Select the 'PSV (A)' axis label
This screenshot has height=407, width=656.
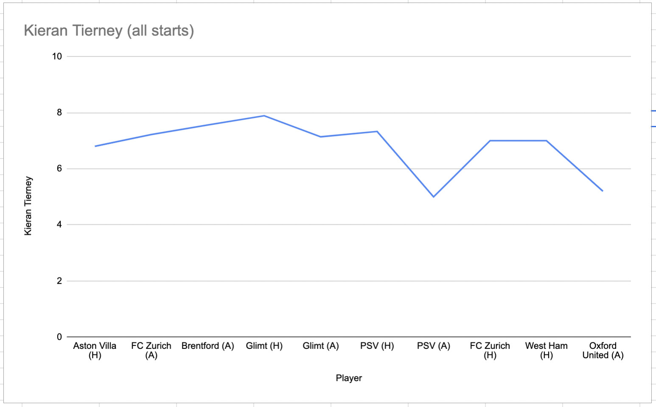click(433, 346)
